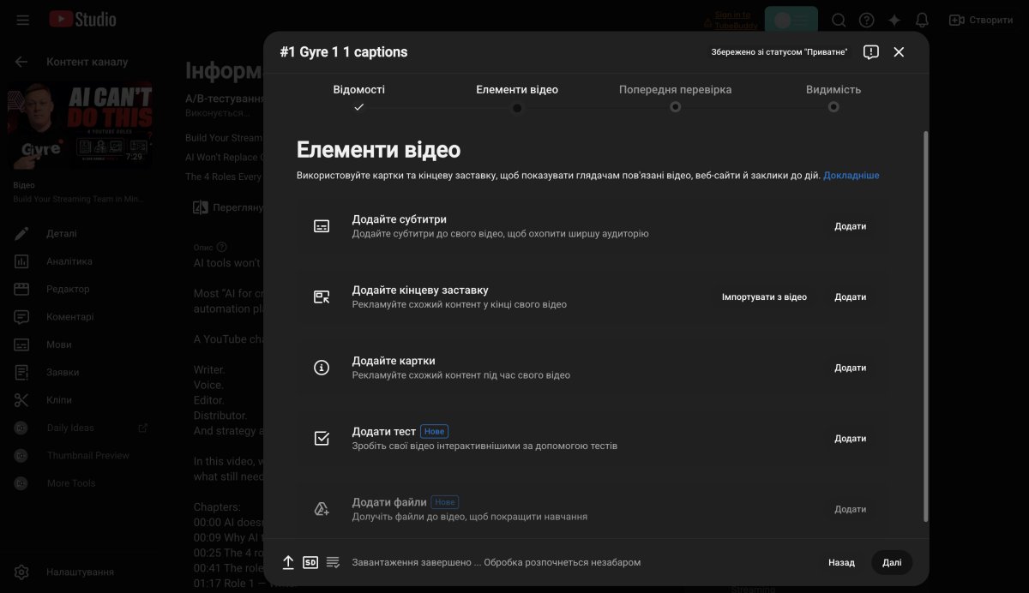This screenshot has height=593, width=1029.
Task: Click Додати for end screen row
Action: (x=851, y=297)
